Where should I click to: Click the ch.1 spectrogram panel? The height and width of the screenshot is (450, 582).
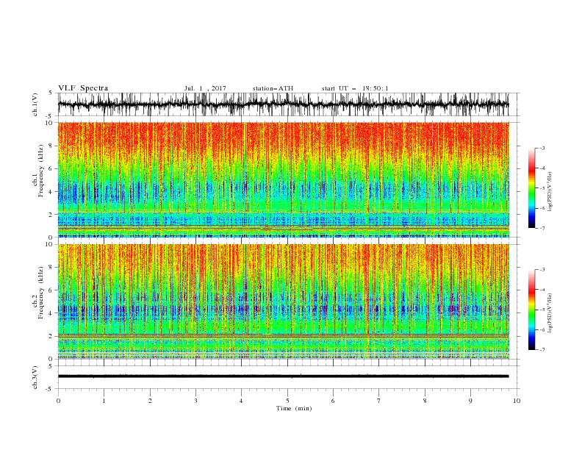284,179
